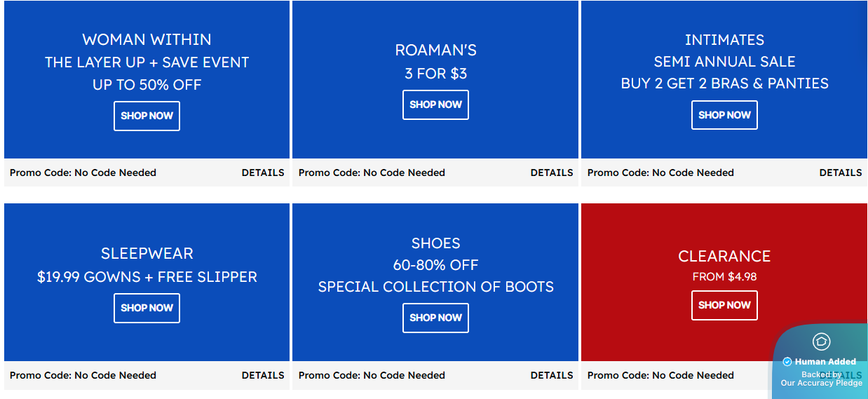Click the $19.99 Gowns + Free Slipper text

coord(147,277)
